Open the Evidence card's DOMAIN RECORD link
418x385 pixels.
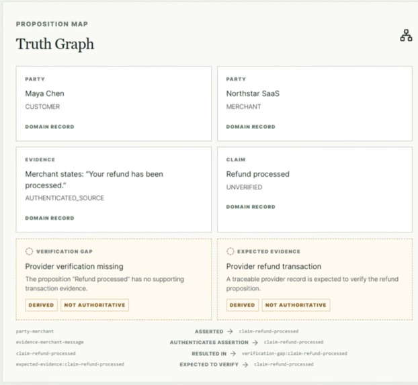pyautogui.click(x=50, y=218)
